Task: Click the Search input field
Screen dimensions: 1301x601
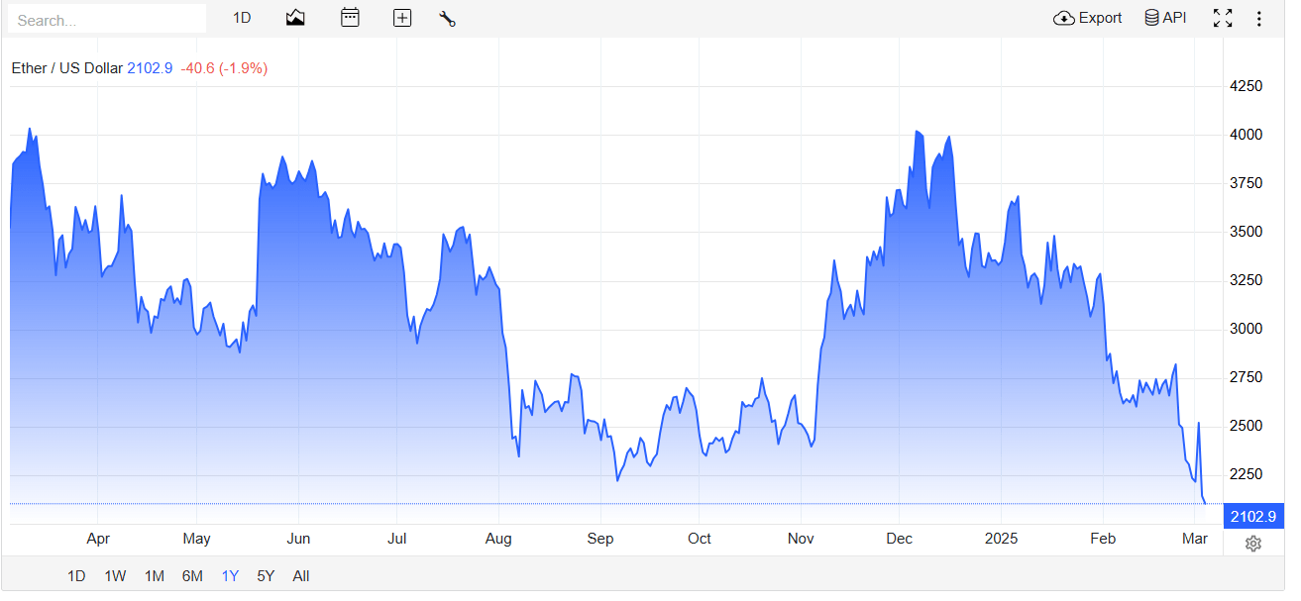Action: click(106, 19)
